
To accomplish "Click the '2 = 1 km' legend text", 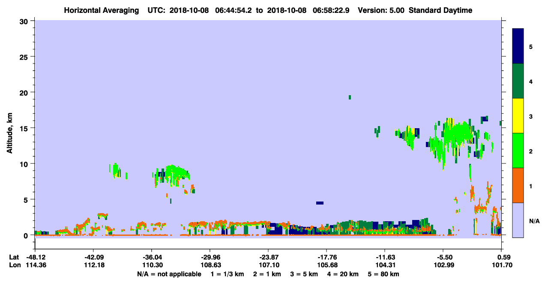I will pos(267,274).
